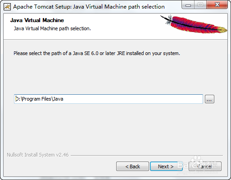Close the setup window with the red X
The image size is (231, 180).
[217, 5]
